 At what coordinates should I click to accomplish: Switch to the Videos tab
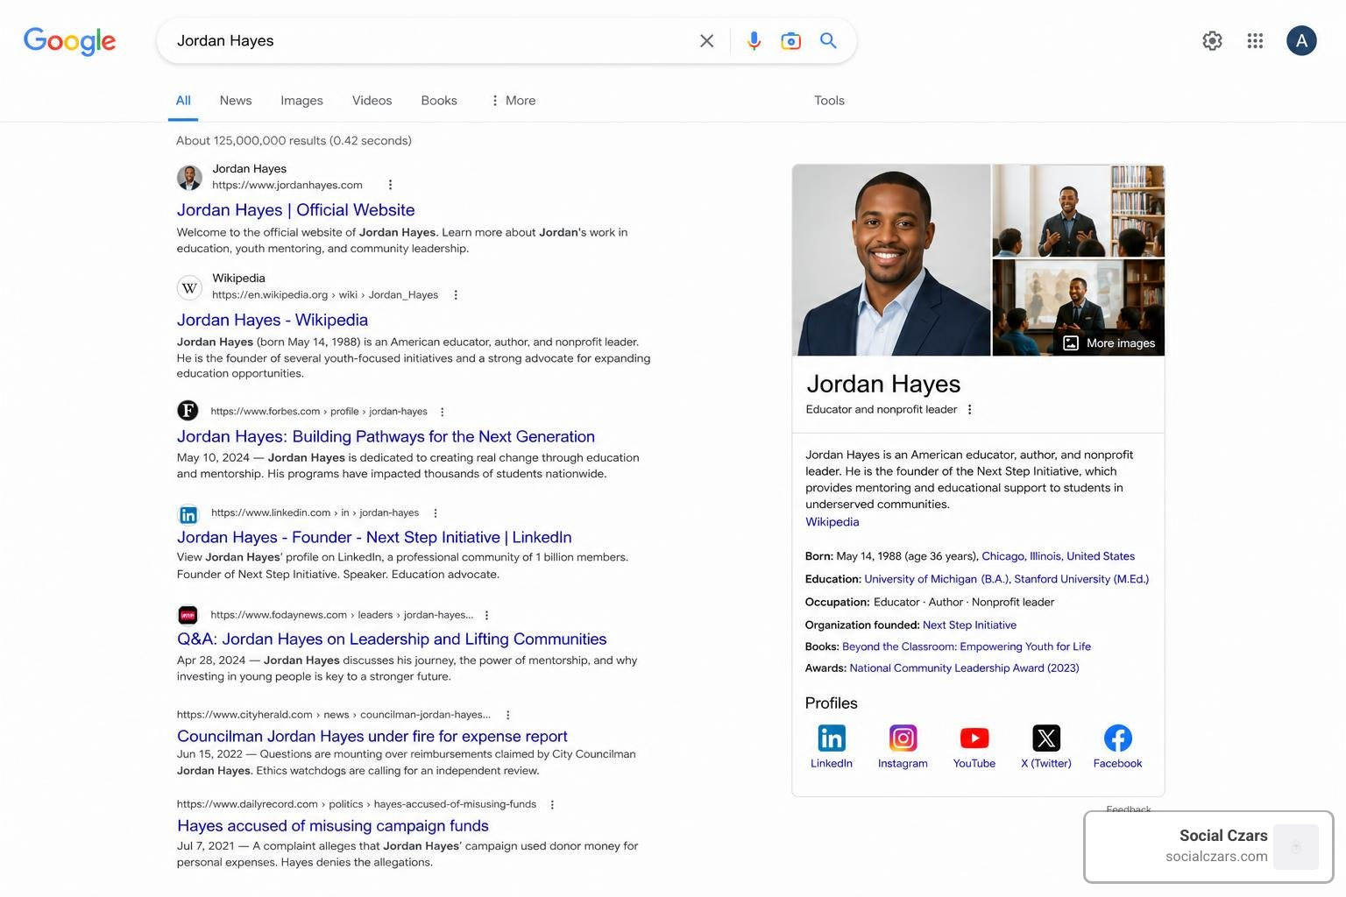pos(372,101)
